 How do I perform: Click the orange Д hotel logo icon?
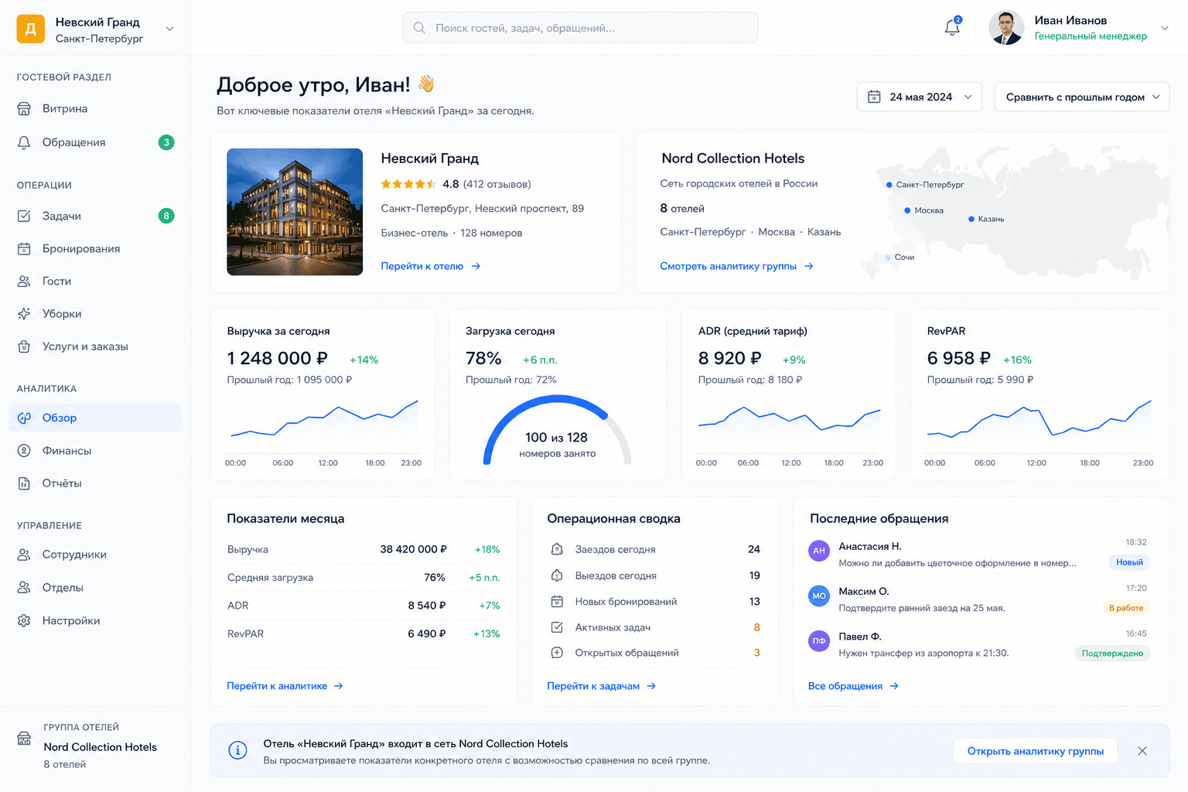tap(31, 29)
